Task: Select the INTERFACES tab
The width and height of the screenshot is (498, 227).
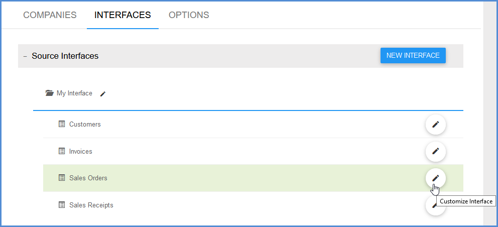Action: pyautogui.click(x=122, y=15)
